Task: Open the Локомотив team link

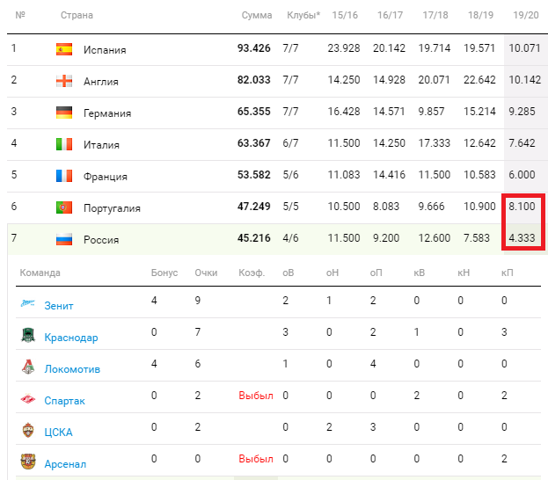Action: (x=72, y=369)
